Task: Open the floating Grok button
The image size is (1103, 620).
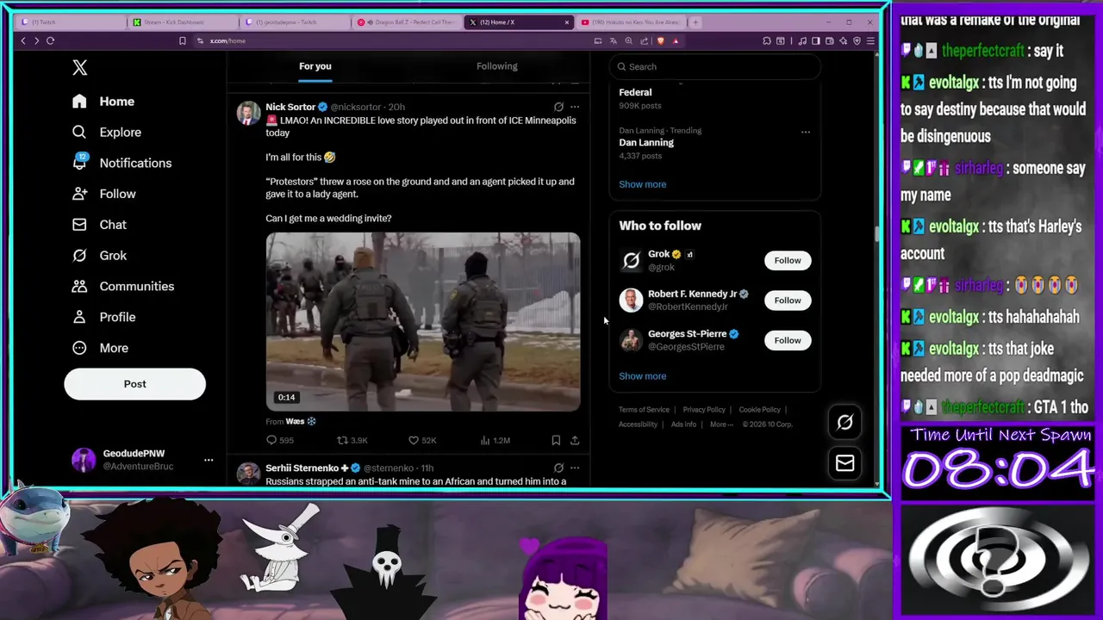Action: click(x=844, y=422)
